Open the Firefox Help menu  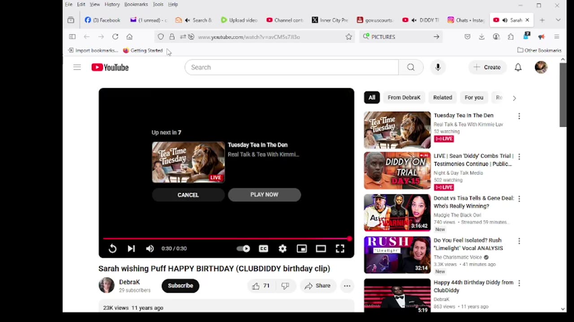pyautogui.click(x=173, y=4)
